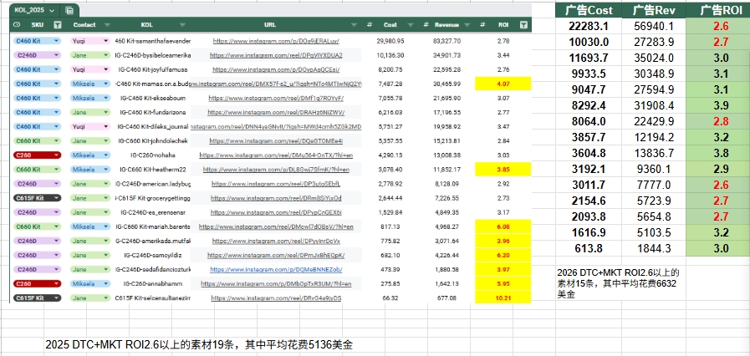
Task: Select KOL cell IG-C460 Kit-ekseabourn
Action: click(x=152, y=98)
